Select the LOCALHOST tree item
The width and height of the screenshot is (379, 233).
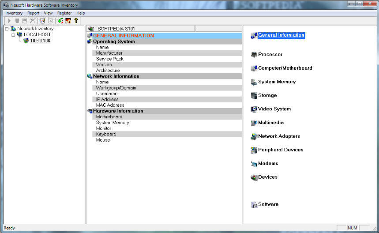37,34
